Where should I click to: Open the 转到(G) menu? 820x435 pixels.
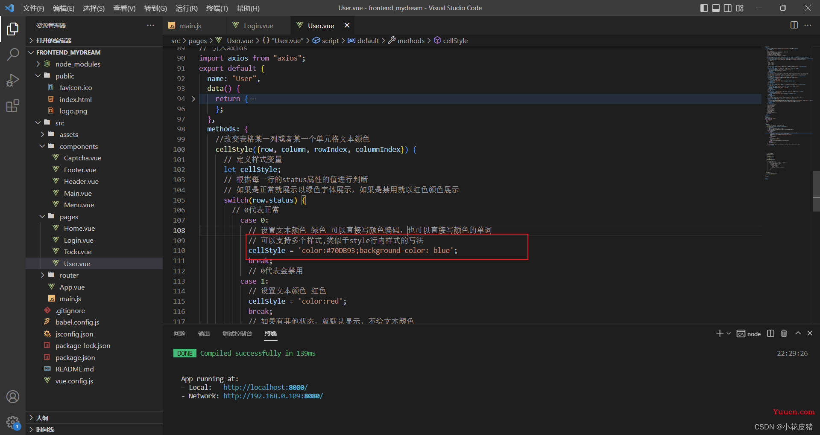(x=155, y=8)
